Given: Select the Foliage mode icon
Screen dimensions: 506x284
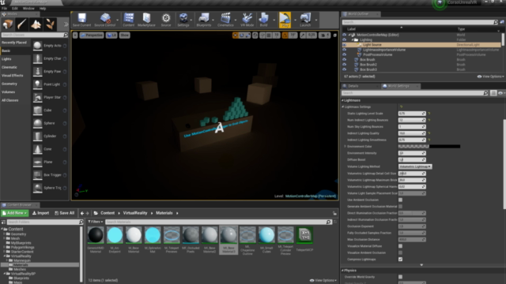Looking at the screenshot, I should pos(50,24).
